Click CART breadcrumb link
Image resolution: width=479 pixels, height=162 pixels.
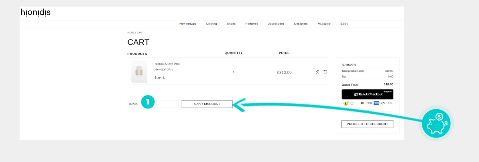tap(140, 32)
